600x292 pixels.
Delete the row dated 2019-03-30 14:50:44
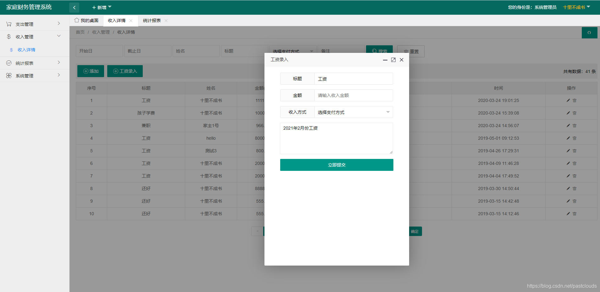575,188
